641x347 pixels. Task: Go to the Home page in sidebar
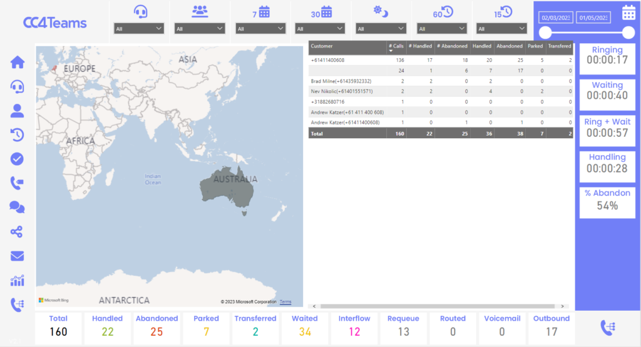(x=18, y=63)
